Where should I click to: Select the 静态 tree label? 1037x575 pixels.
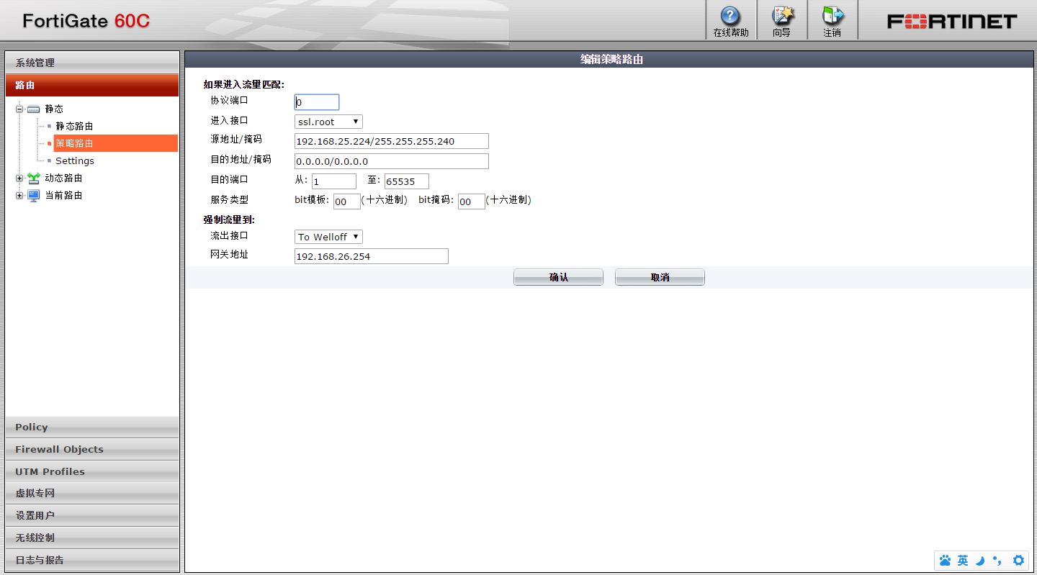click(x=54, y=109)
